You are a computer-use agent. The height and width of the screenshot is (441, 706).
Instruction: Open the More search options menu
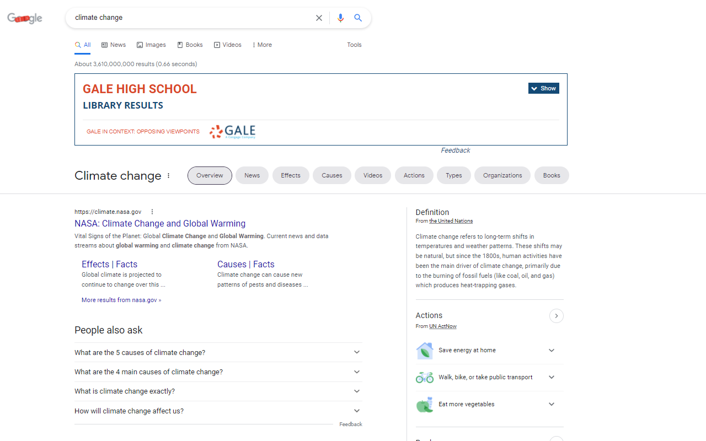pyautogui.click(x=262, y=45)
